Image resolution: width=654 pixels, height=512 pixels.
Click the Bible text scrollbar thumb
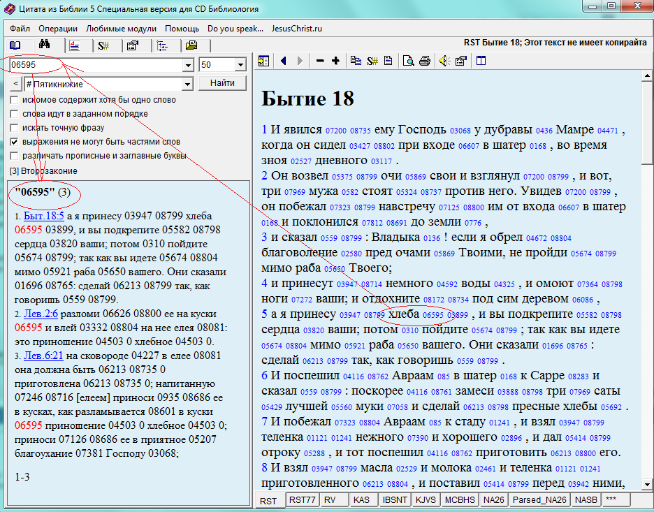(647, 122)
